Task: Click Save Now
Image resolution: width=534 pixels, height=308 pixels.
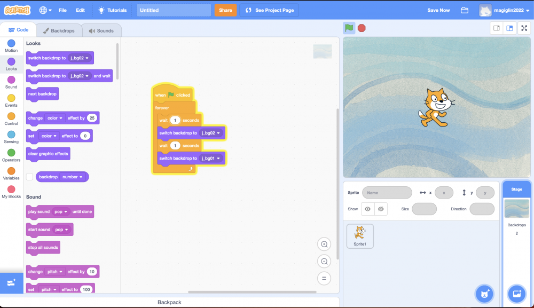Action: click(x=438, y=10)
